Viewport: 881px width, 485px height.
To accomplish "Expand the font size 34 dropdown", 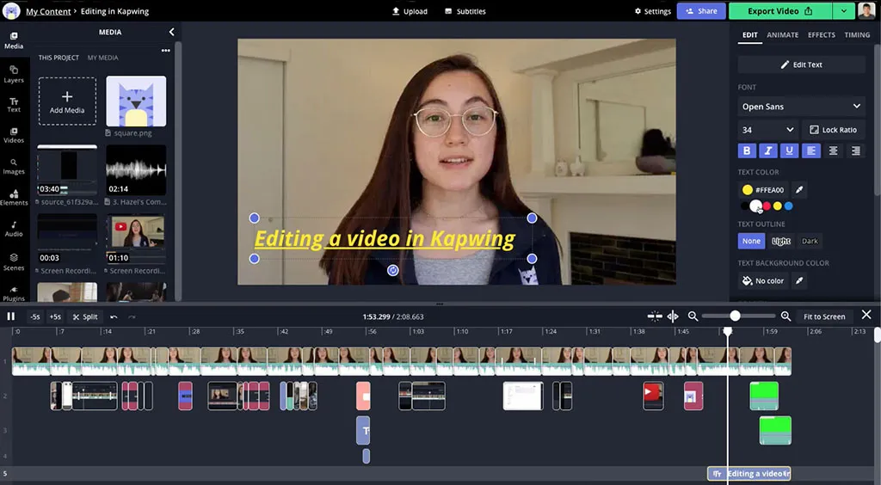I will point(767,130).
